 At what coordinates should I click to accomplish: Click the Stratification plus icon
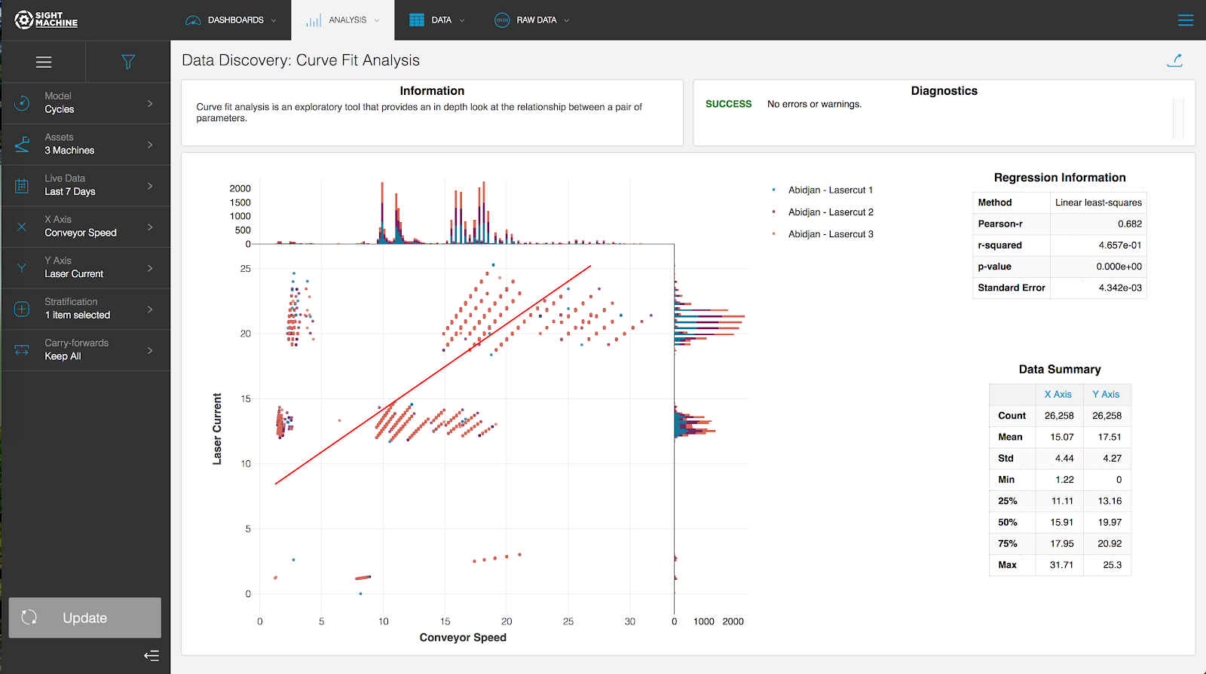point(22,309)
